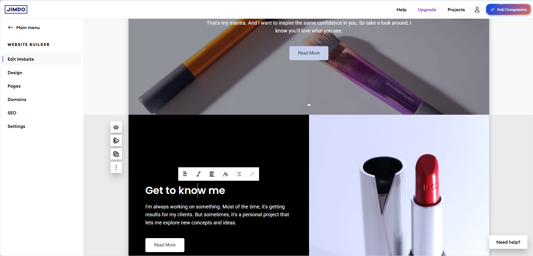Add a link to selected text
The image size is (533, 256).
[252, 174]
